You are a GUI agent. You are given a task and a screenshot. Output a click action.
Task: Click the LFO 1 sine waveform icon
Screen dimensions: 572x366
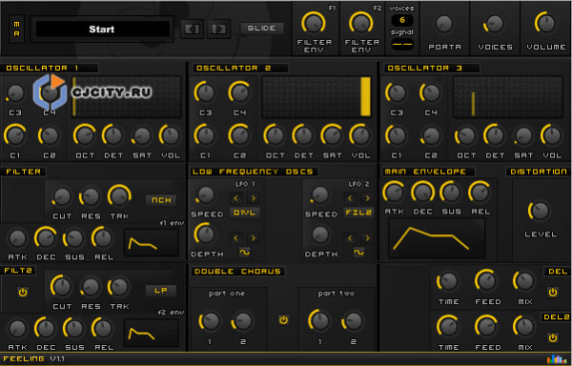[245, 253]
